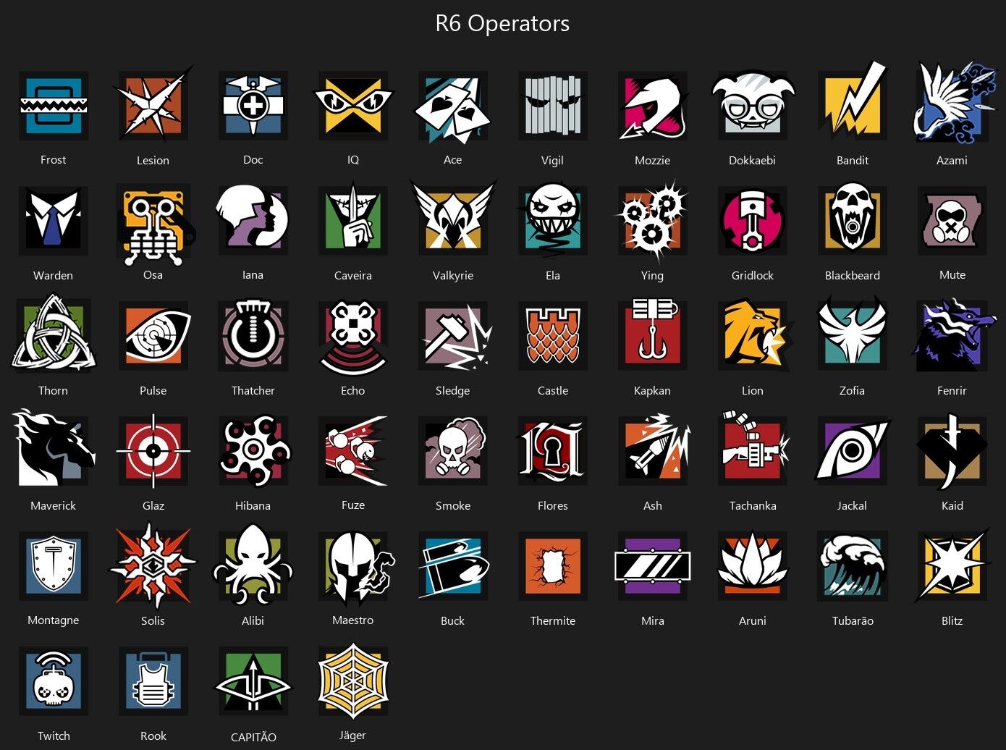Image resolution: width=1006 pixels, height=750 pixels.
Task: Pick the Montagne shield icon
Action: (54, 566)
